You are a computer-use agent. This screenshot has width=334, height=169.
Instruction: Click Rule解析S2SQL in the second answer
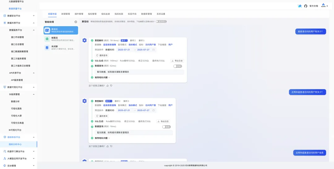113,122
